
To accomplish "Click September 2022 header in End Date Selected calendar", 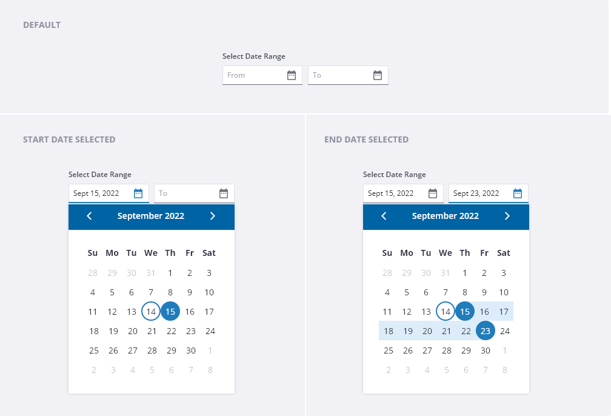I will tap(446, 216).
